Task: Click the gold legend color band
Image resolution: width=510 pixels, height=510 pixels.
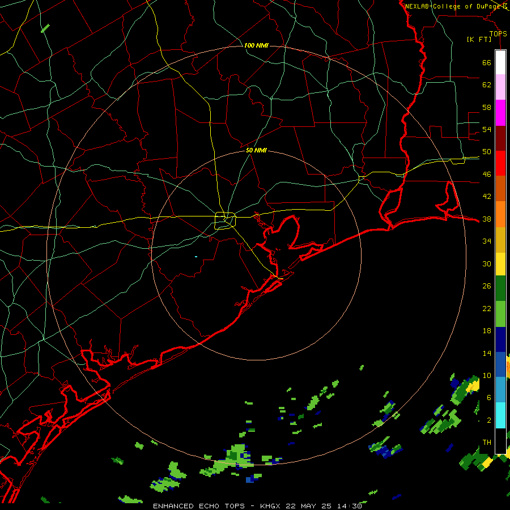Action: tap(500, 240)
